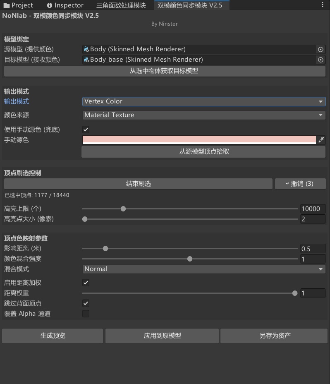Open 混合模式 Normal dropdown
The width and height of the screenshot is (330, 384).
click(x=204, y=269)
